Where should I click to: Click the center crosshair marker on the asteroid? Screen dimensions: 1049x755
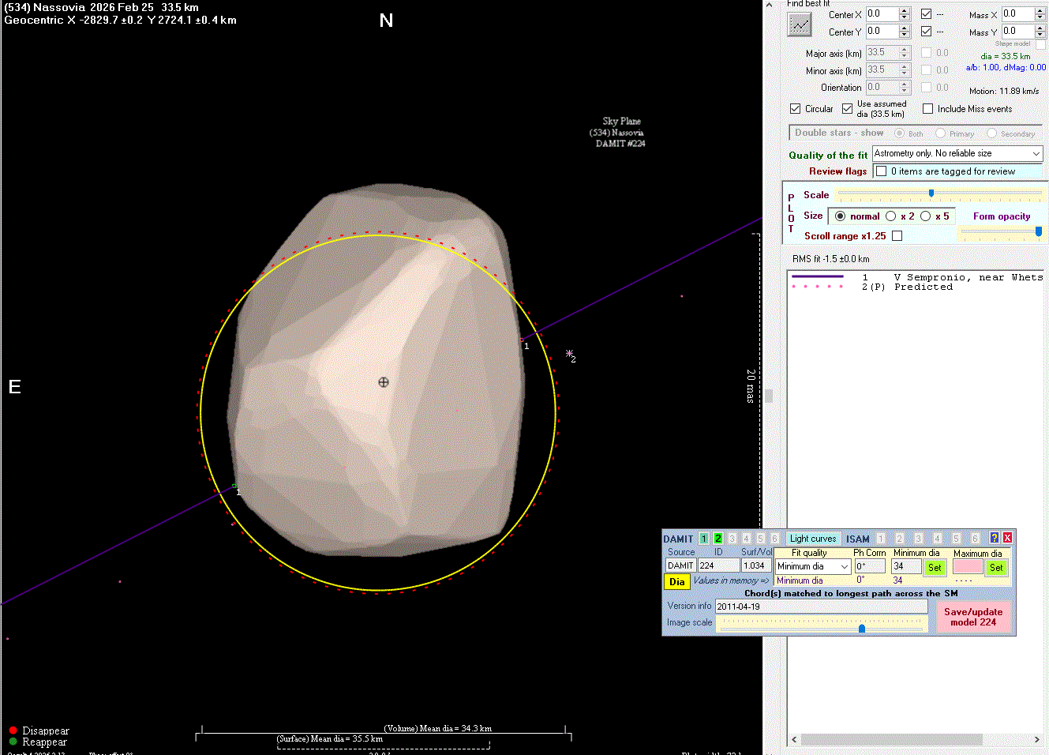click(x=384, y=382)
